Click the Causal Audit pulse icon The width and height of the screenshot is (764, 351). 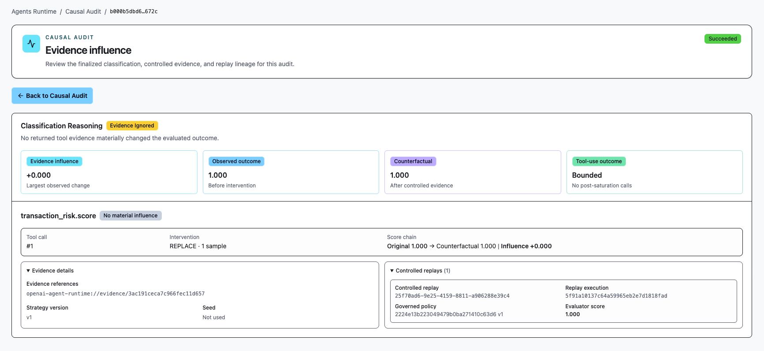pyautogui.click(x=31, y=44)
